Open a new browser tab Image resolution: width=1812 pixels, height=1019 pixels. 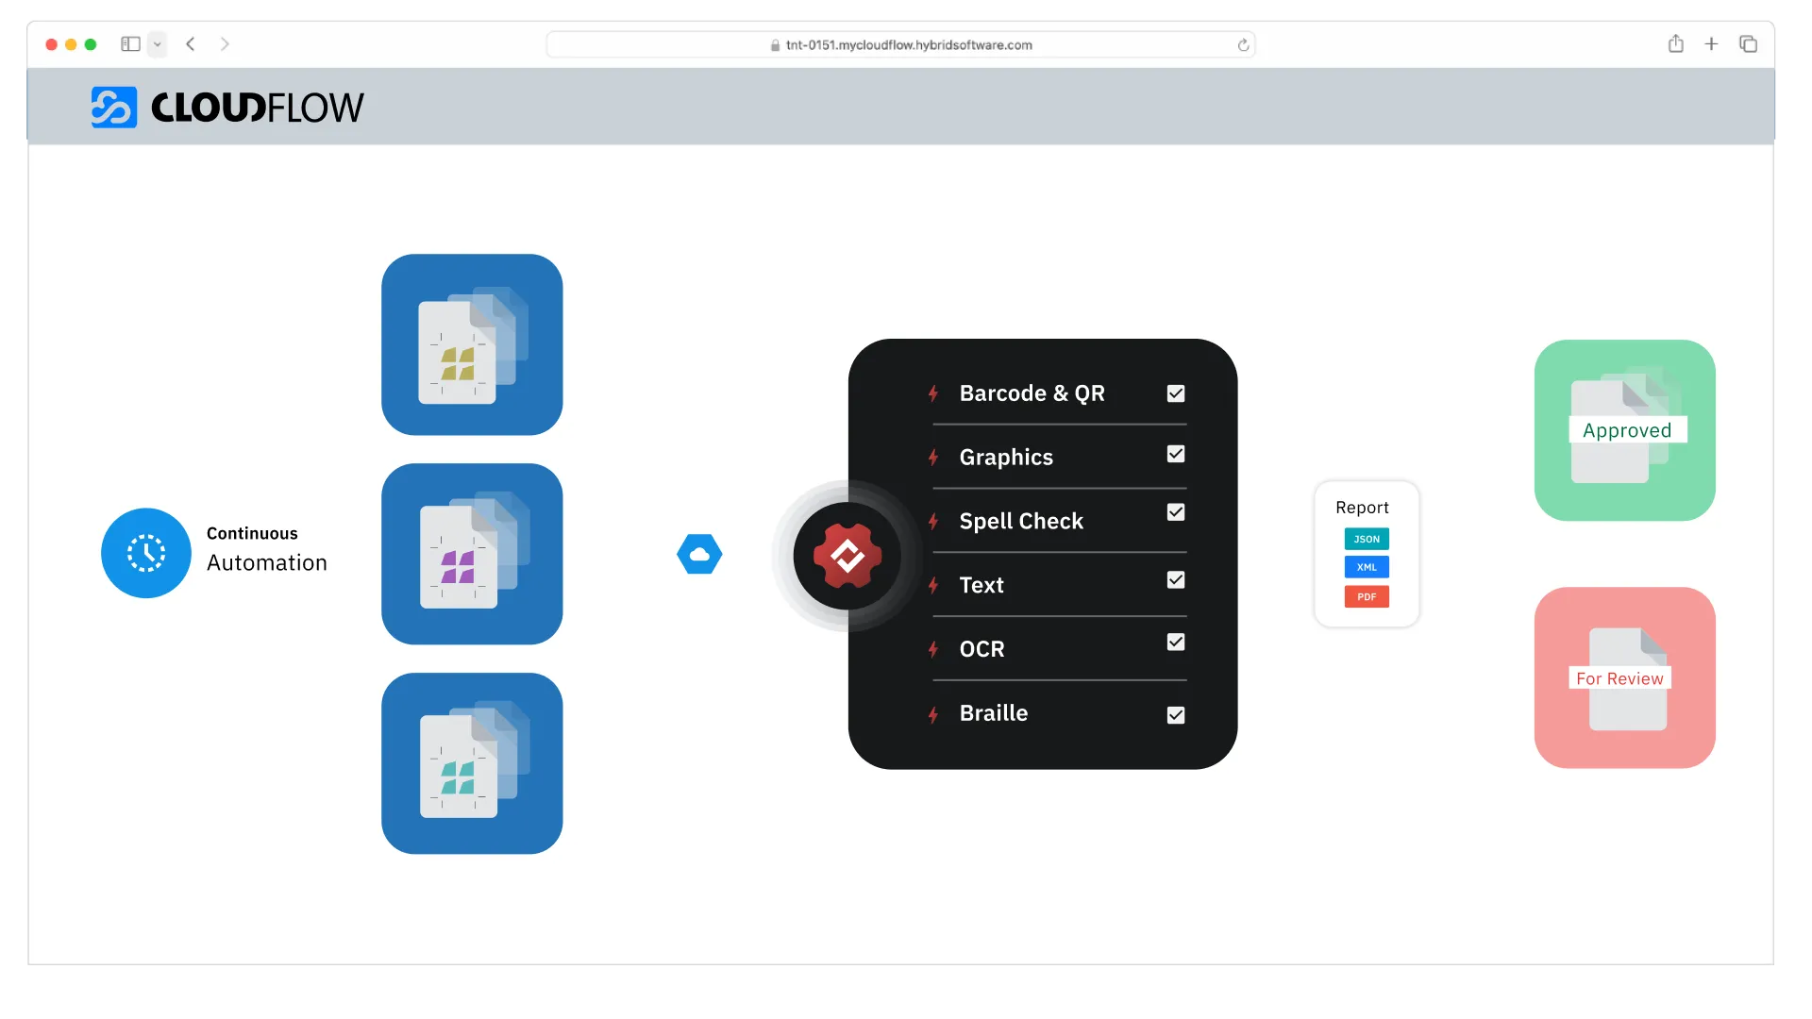coord(1711,43)
